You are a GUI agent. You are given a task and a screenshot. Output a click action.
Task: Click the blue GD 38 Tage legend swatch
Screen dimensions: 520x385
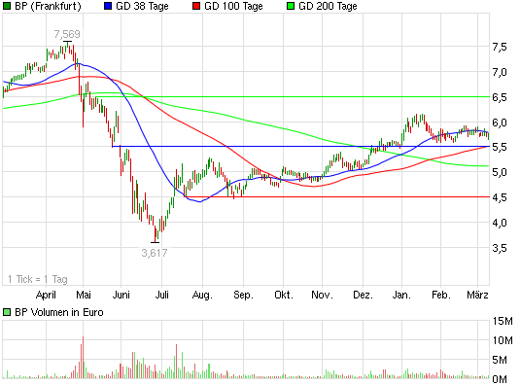[108, 6]
